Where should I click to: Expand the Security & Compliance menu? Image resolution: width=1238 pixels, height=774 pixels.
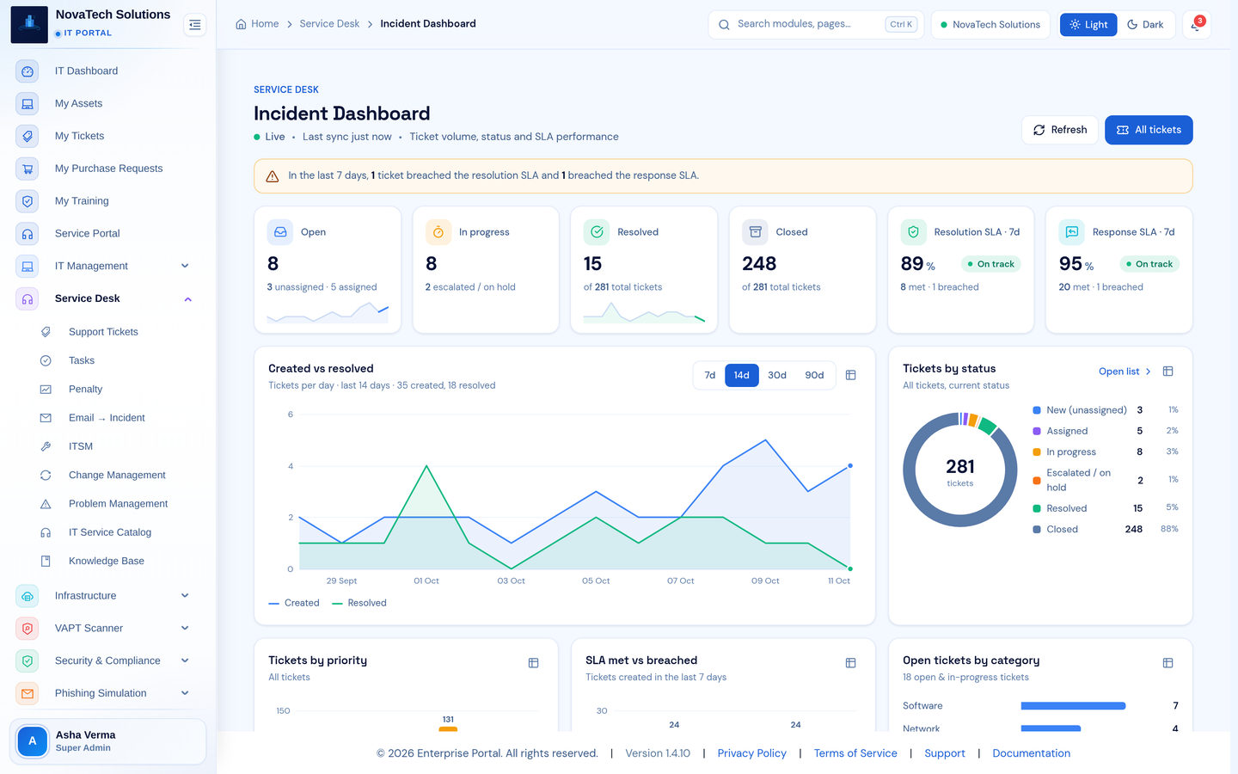pyautogui.click(x=185, y=661)
